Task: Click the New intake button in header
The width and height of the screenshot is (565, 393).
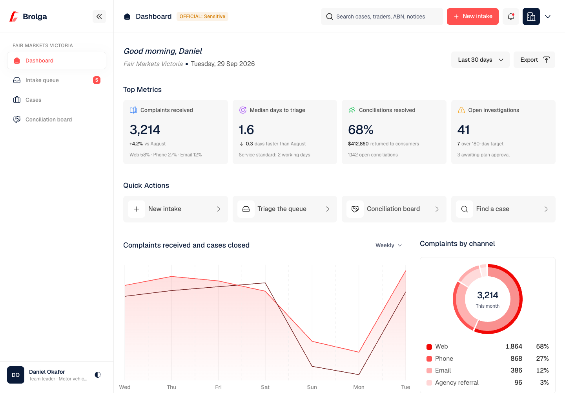Action: click(x=473, y=17)
